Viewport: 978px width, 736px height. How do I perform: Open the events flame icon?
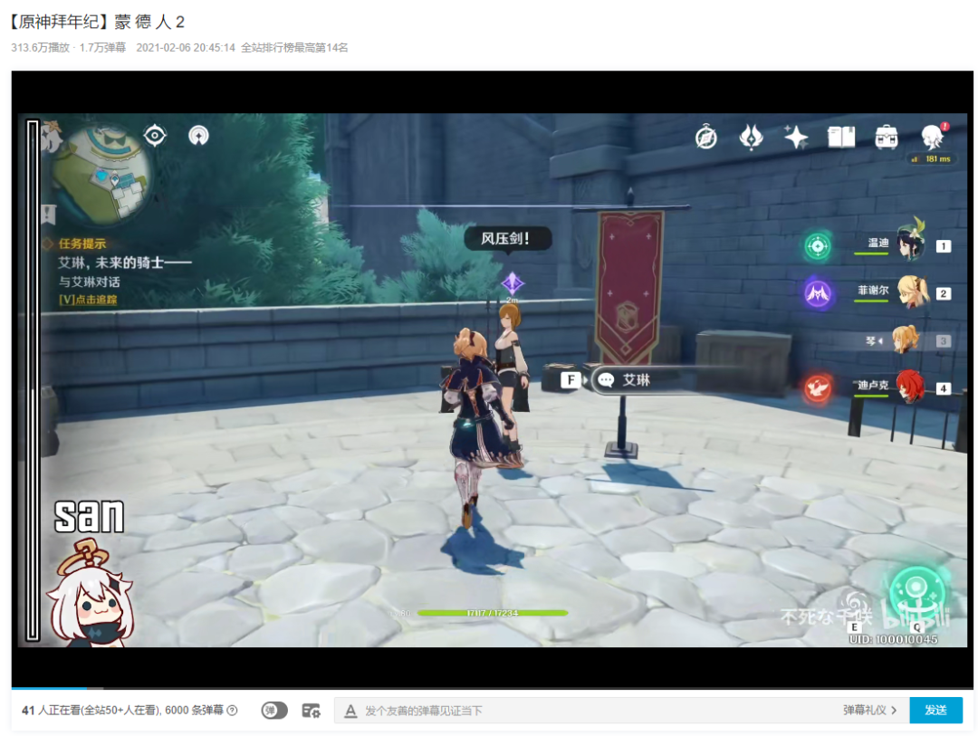[751, 137]
